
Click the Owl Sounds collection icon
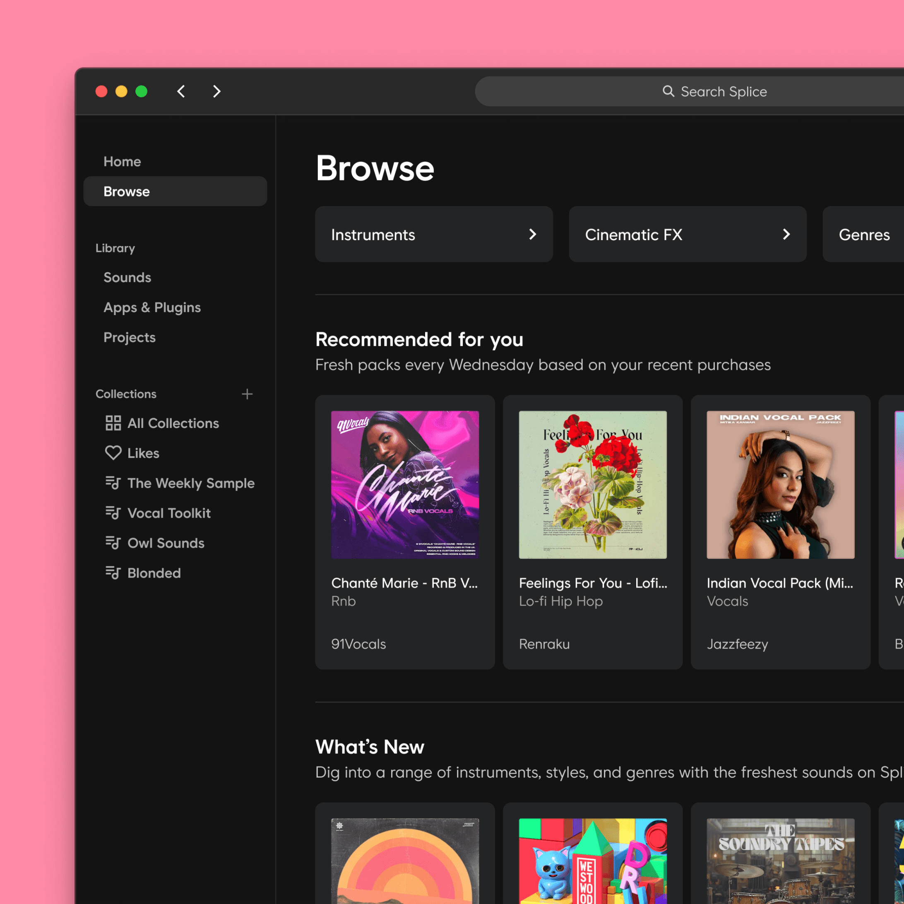[113, 543]
